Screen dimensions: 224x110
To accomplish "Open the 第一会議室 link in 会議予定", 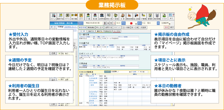I will pyautogui.click(x=110, y=47).
